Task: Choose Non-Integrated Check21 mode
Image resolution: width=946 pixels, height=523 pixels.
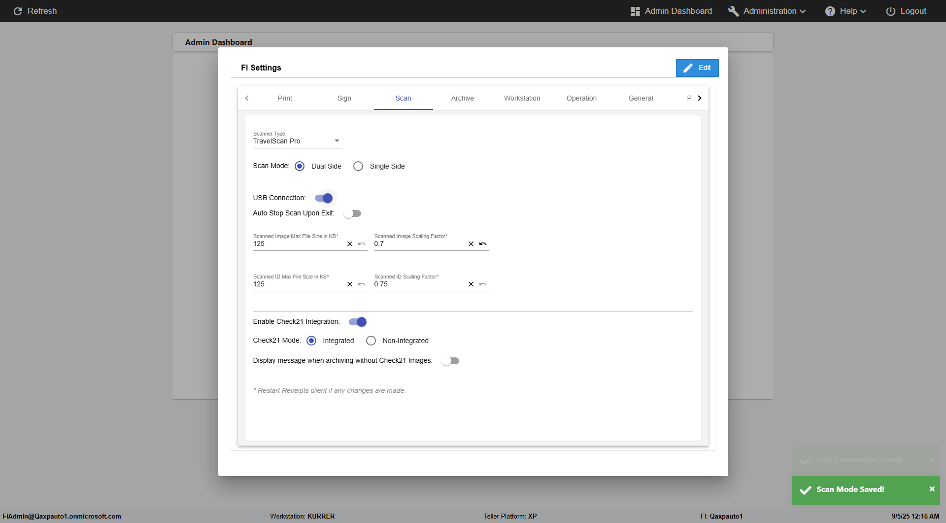Action: click(371, 341)
